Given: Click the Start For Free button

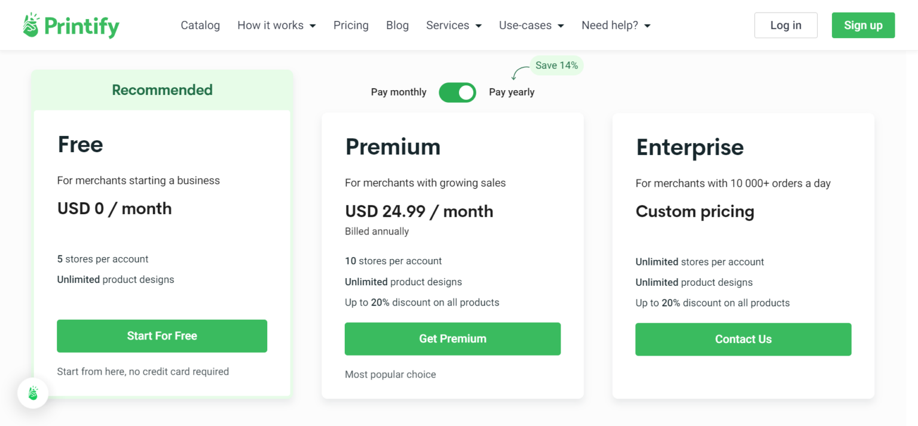Looking at the screenshot, I should (162, 336).
